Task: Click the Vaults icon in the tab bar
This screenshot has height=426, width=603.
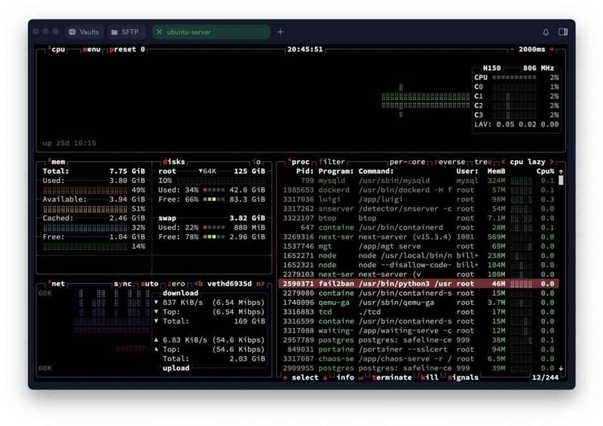Action: point(72,32)
